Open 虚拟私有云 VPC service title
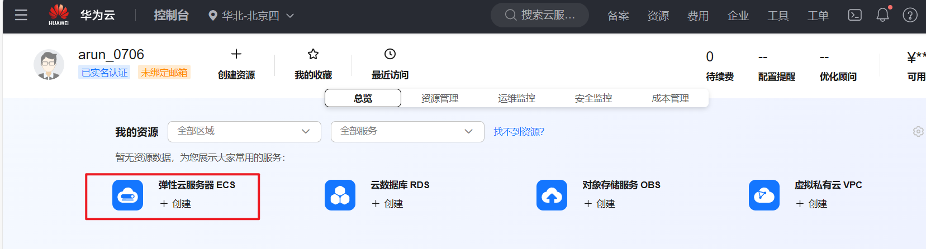The width and height of the screenshot is (926, 249). (x=828, y=185)
